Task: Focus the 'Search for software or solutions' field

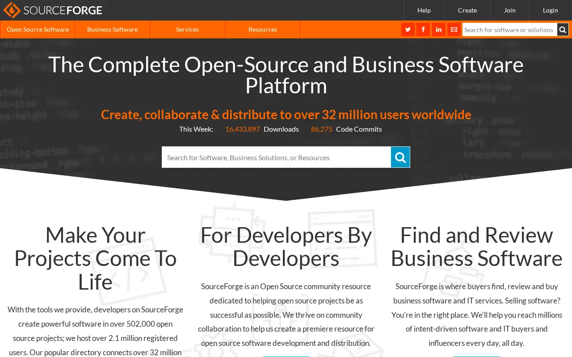Action: pyautogui.click(x=510, y=29)
